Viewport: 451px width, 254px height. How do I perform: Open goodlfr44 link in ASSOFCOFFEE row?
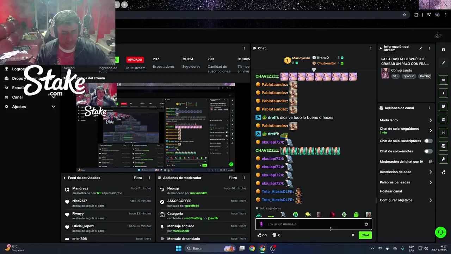pyautogui.click(x=192, y=206)
